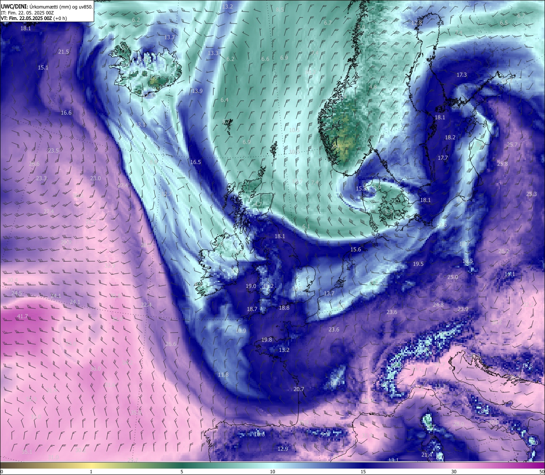Click the 6.6 value label
The width and height of the screenshot is (545, 475).
click(x=265, y=59)
